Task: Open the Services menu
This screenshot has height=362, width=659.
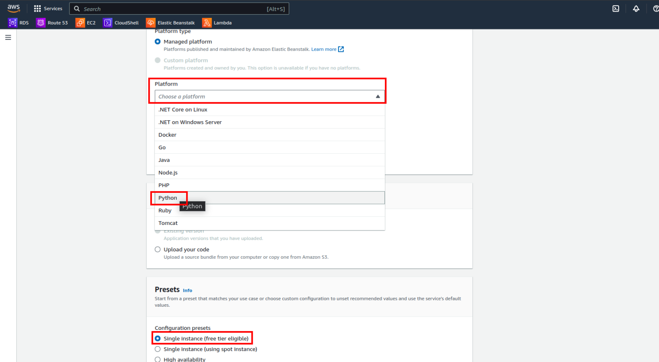Action: tap(48, 8)
